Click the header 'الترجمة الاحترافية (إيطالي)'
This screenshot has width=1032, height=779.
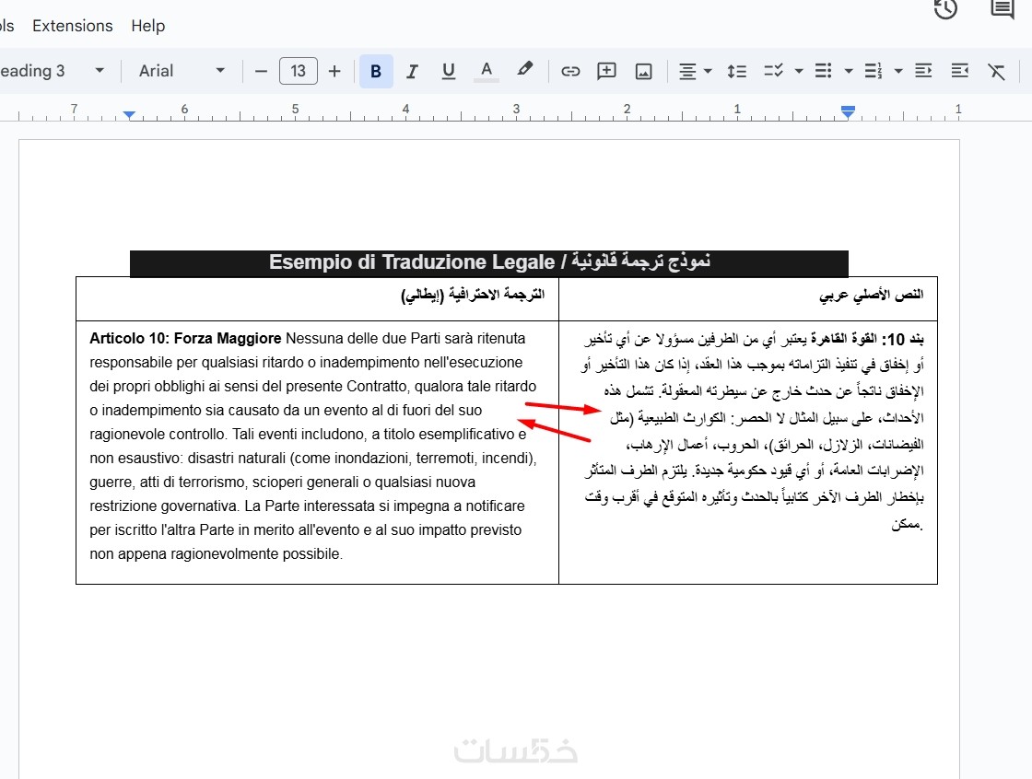(x=473, y=295)
